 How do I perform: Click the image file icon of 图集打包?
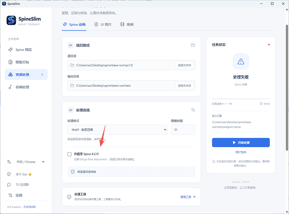tap(10, 62)
